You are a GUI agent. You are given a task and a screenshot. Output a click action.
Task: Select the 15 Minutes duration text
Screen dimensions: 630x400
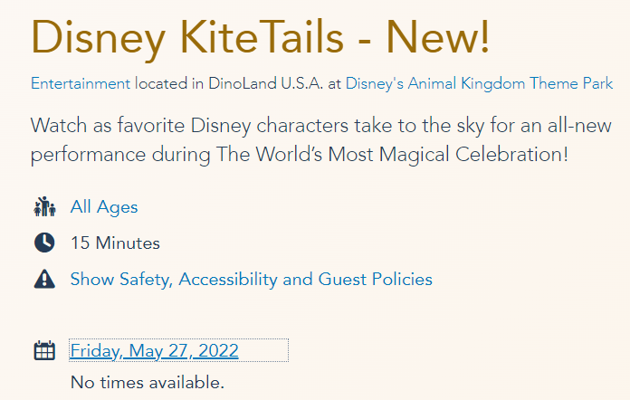click(x=115, y=243)
